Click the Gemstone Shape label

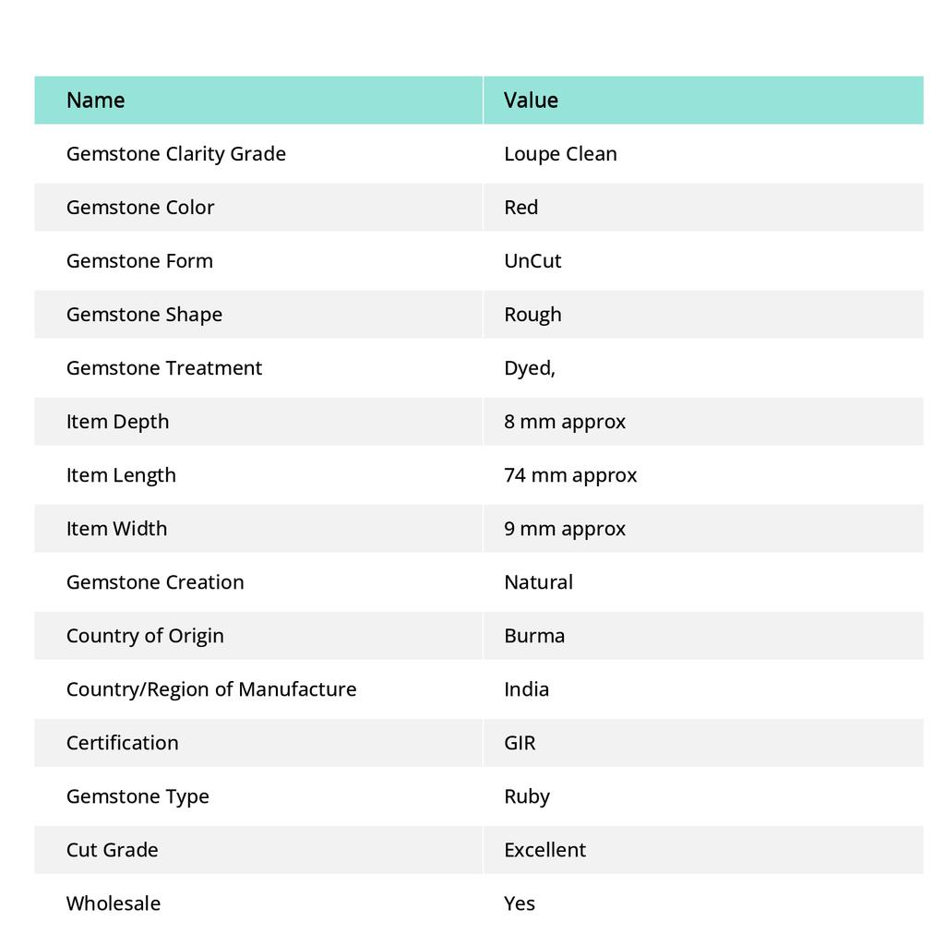pyautogui.click(x=144, y=314)
